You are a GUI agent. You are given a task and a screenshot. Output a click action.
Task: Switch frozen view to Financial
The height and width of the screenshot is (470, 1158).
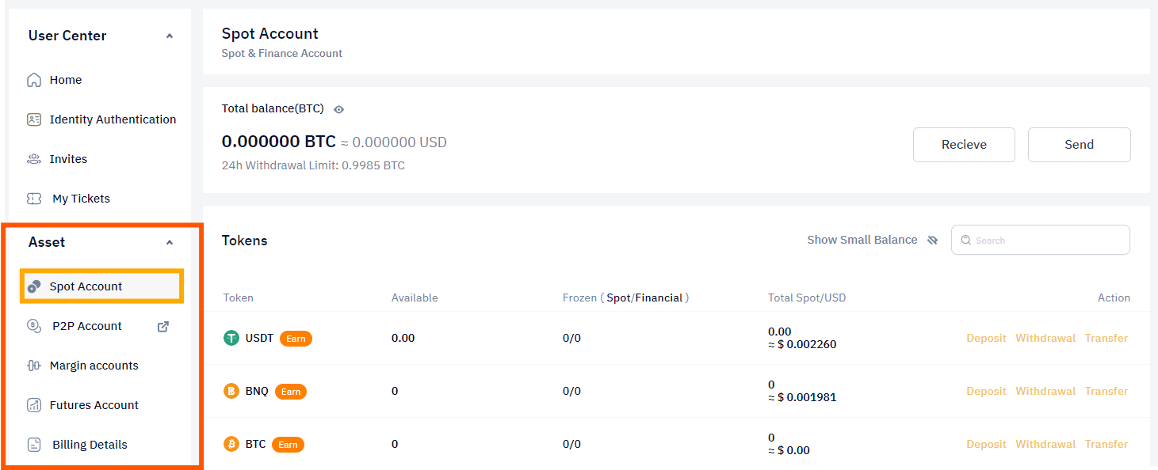coord(659,298)
